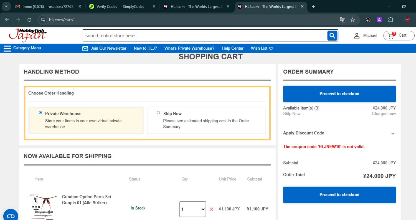416x220 pixels.
Task: Click top Proceed to checkout button
Action: (339, 94)
